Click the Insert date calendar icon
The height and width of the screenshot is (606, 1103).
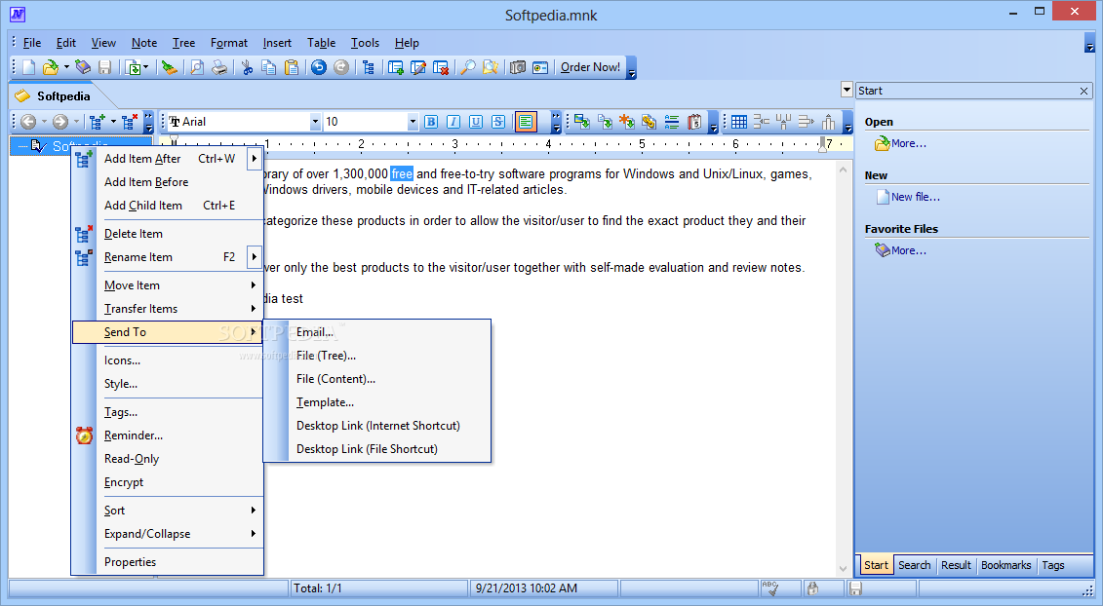tap(694, 122)
